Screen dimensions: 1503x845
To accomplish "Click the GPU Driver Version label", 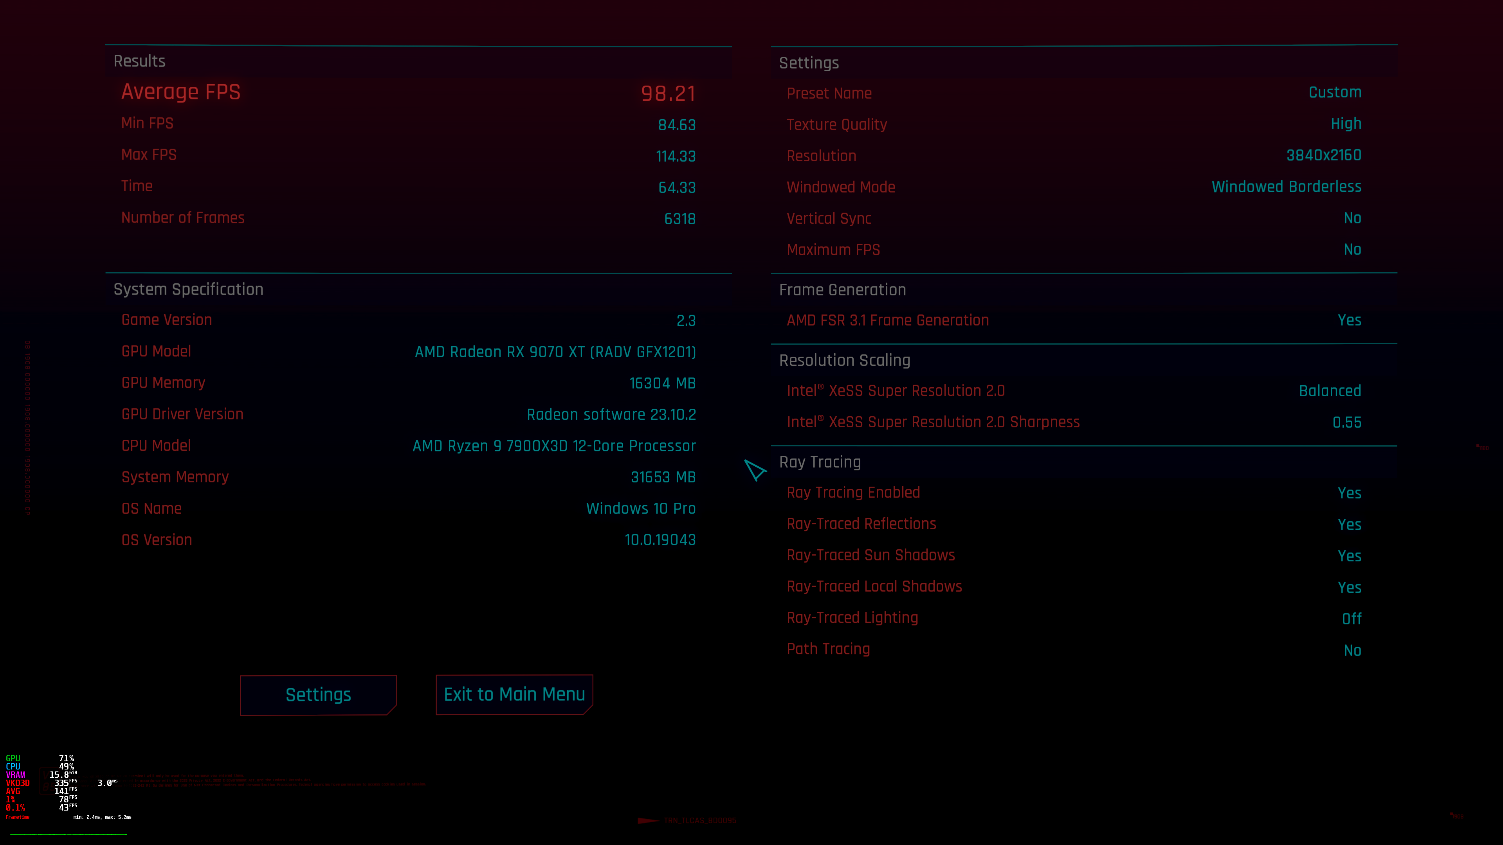I will click(x=182, y=414).
